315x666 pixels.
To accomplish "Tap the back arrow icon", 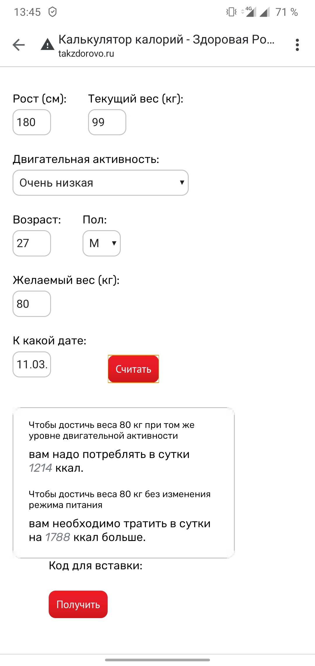I will coord(19,45).
